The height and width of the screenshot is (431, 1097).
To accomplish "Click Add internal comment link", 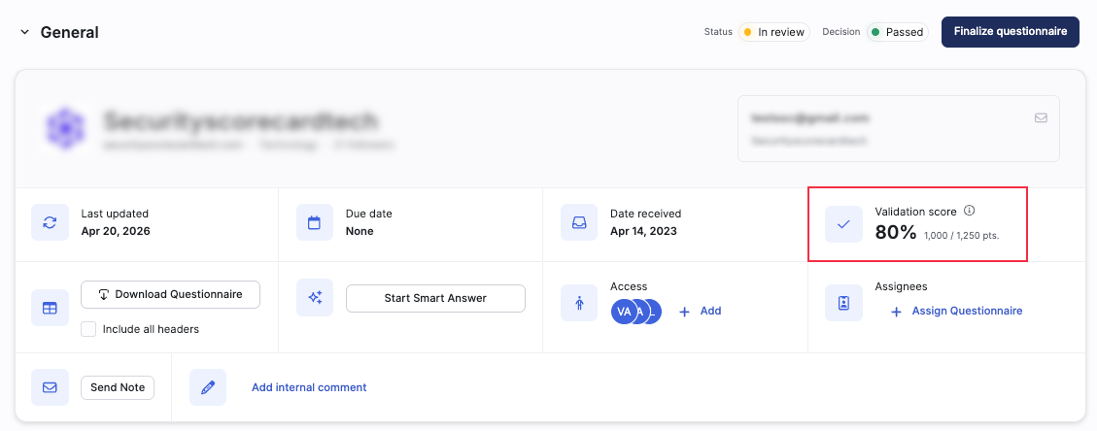I will pyautogui.click(x=309, y=387).
